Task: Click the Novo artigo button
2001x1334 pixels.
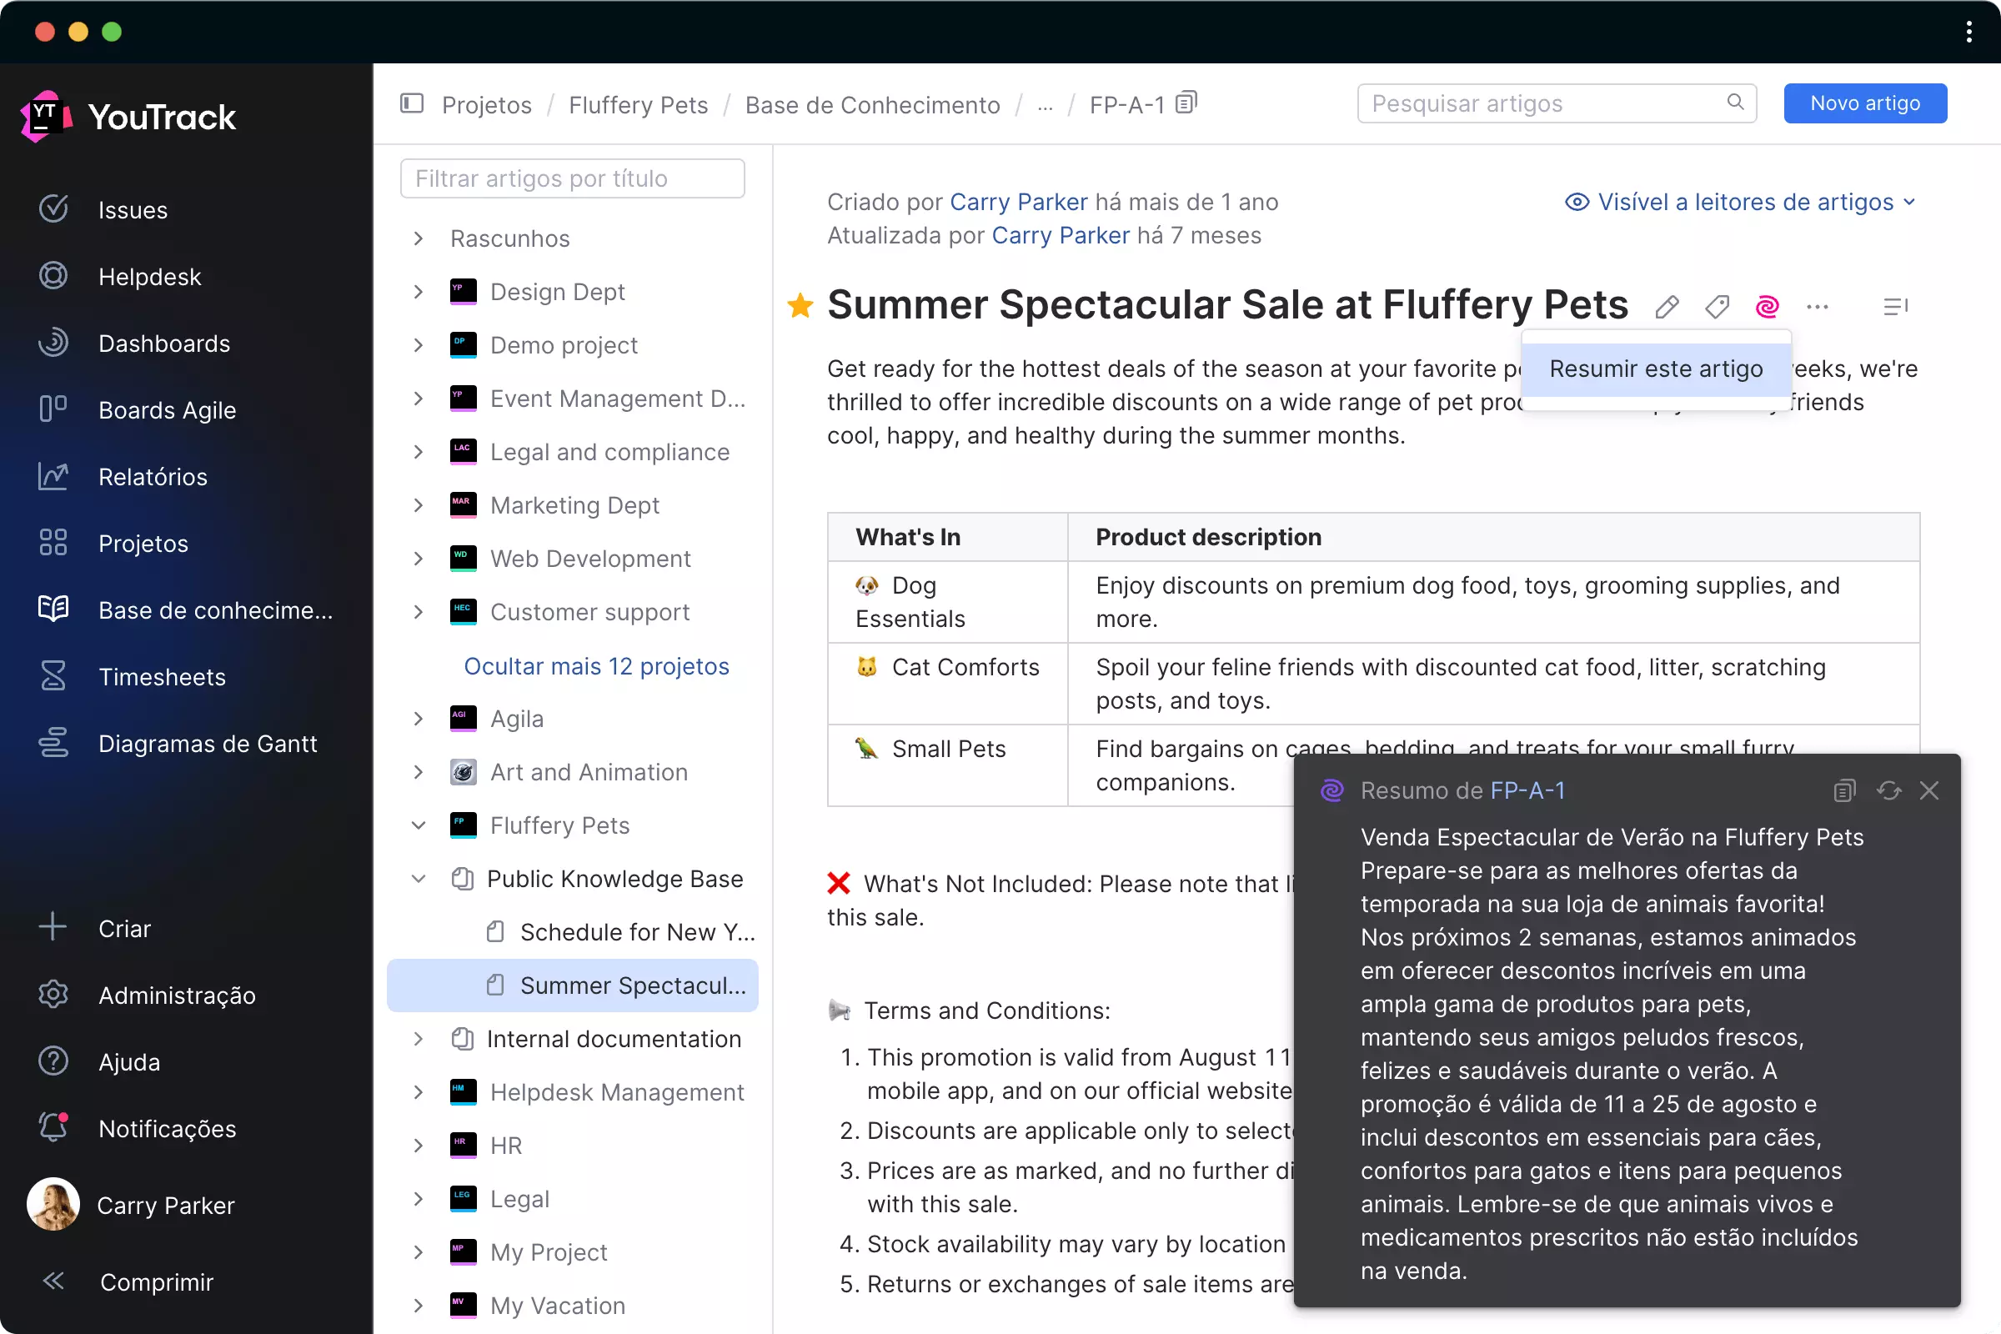Action: (1865, 103)
